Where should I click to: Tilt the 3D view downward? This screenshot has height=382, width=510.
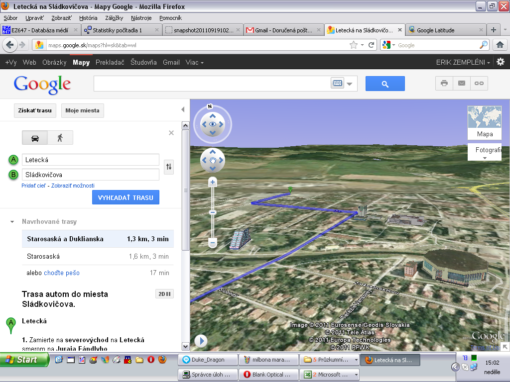[x=212, y=132]
